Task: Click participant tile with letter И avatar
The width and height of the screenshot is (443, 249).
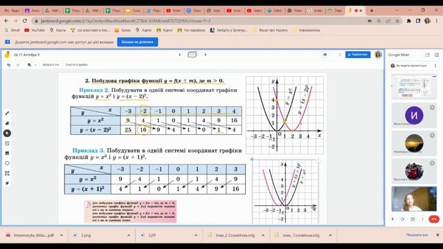Action: (414, 116)
